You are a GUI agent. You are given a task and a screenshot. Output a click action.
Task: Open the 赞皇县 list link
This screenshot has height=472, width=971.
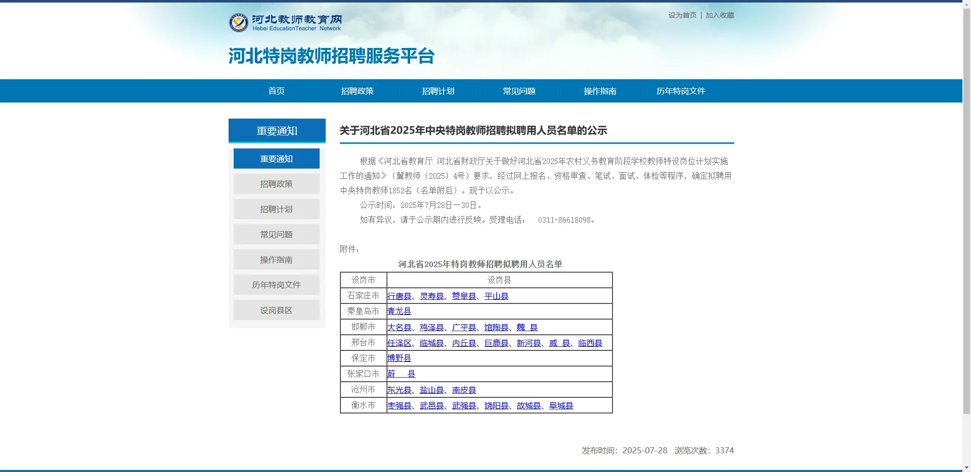(464, 296)
